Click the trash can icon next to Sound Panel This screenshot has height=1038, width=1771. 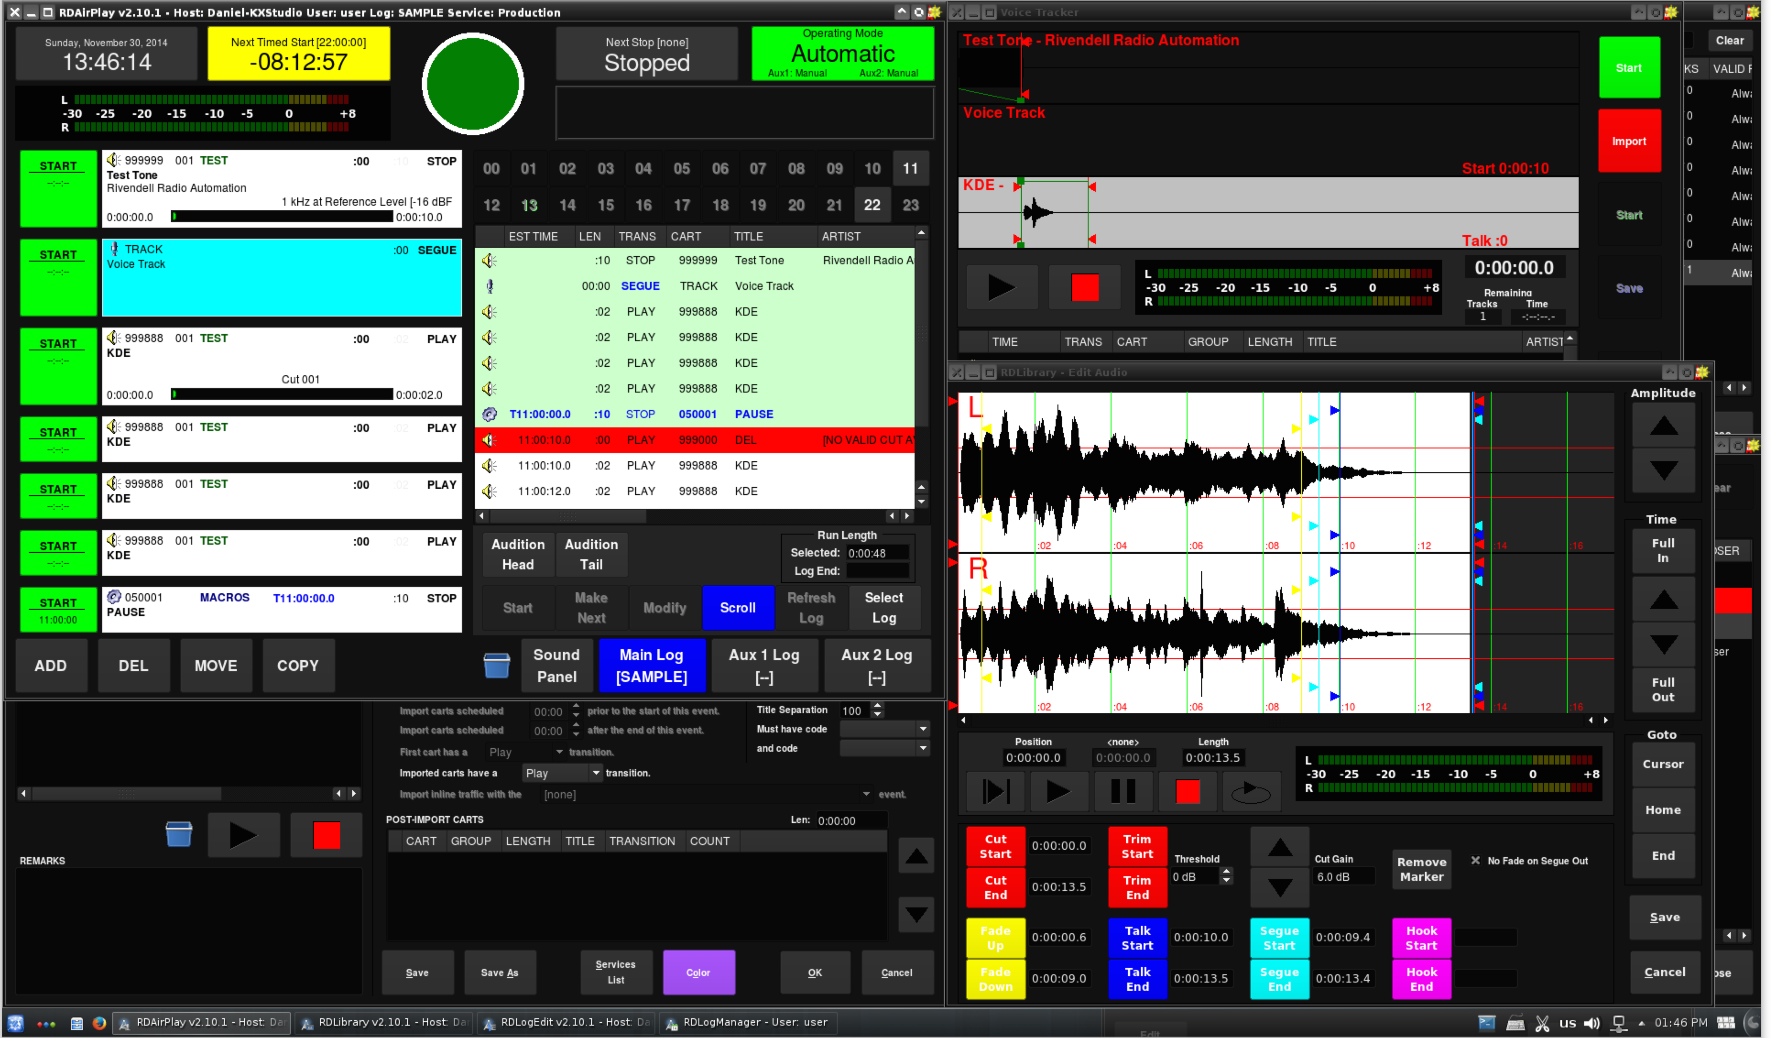tap(497, 665)
